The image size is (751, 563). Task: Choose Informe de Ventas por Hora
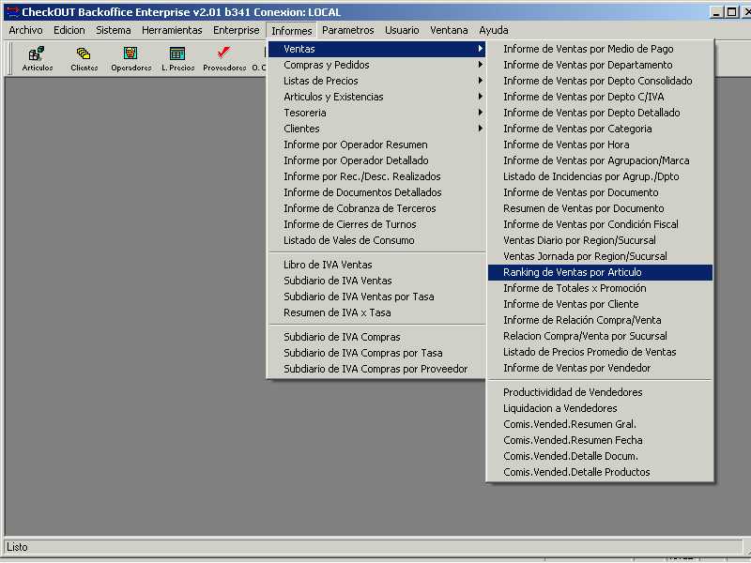600,145
